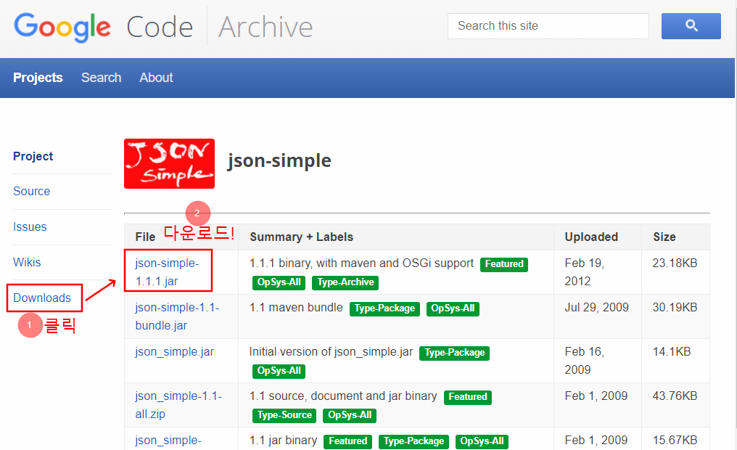The height and width of the screenshot is (450, 737).
Task: Click Type-Package label on json_simple.jar row
Action: pyautogui.click(x=454, y=353)
